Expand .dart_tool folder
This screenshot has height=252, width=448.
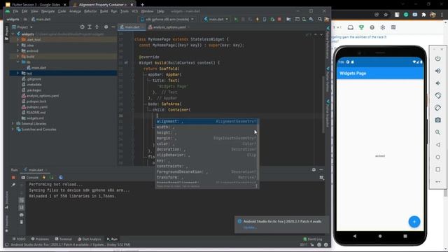tap(17, 40)
